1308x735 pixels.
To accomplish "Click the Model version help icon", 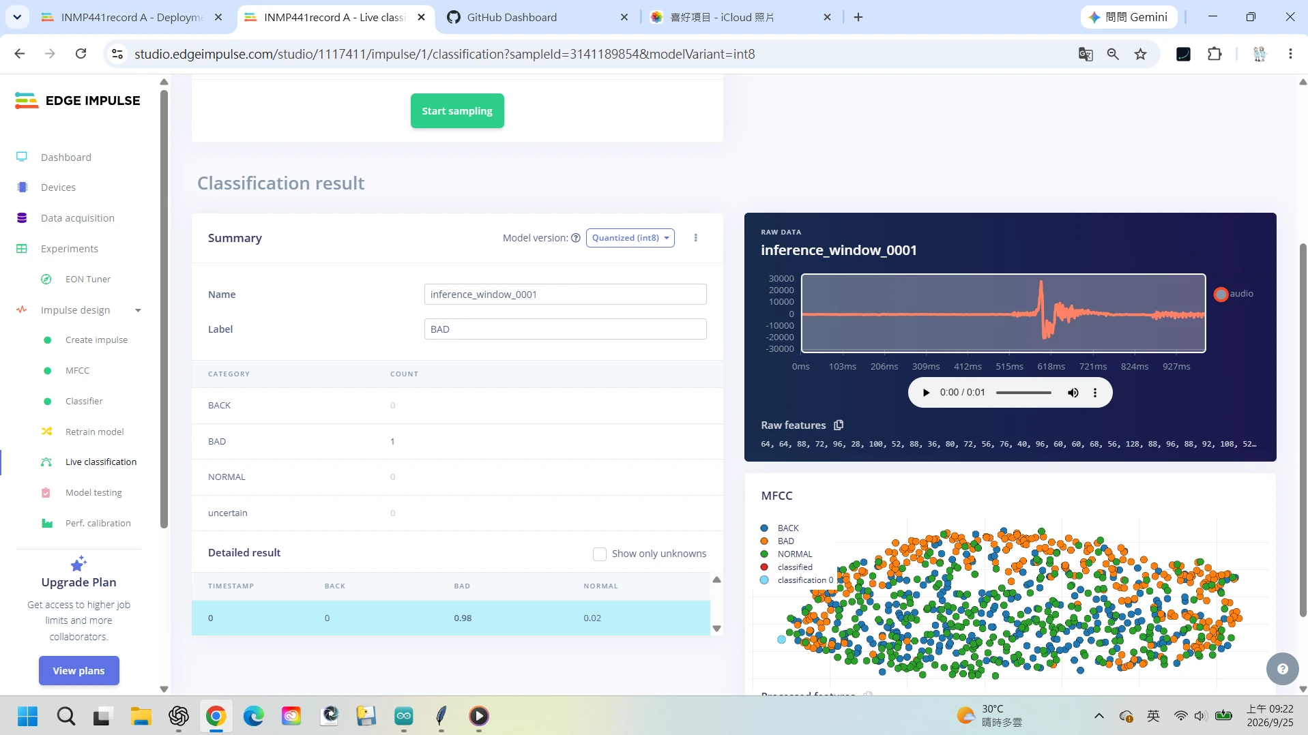I will [575, 238].
